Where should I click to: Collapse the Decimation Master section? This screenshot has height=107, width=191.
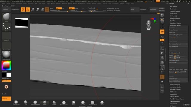pos(175,26)
